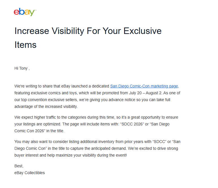This screenshot has width=218, height=188.
Task: Select the heading line "Increase Visibility For Your Exclusive"
Action: click(88, 31)
